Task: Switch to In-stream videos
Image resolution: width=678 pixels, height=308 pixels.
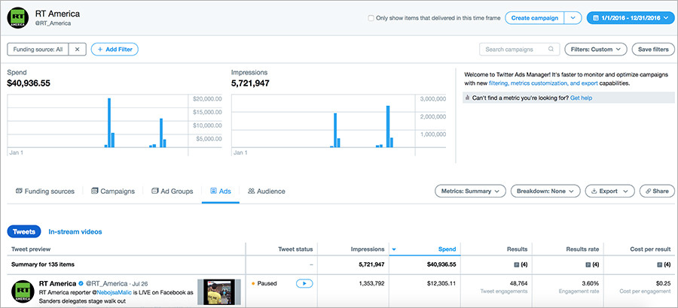Action: point(75,231)
